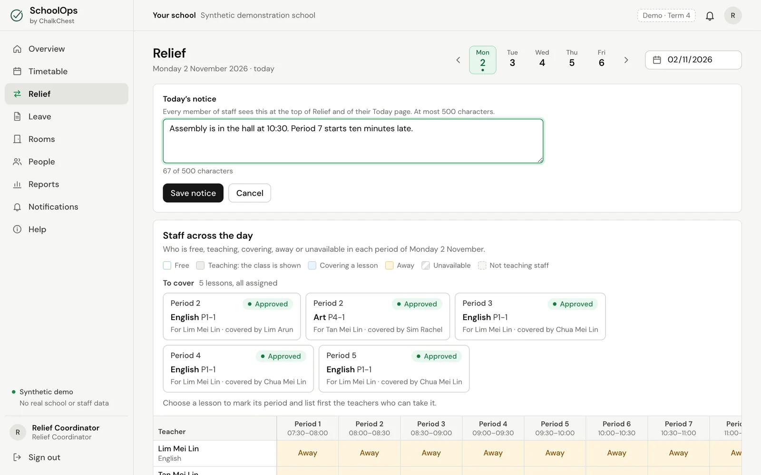Screen dimensions: 761x475
Task: Click Sign out in the sidebar
Action: (67, 457)
